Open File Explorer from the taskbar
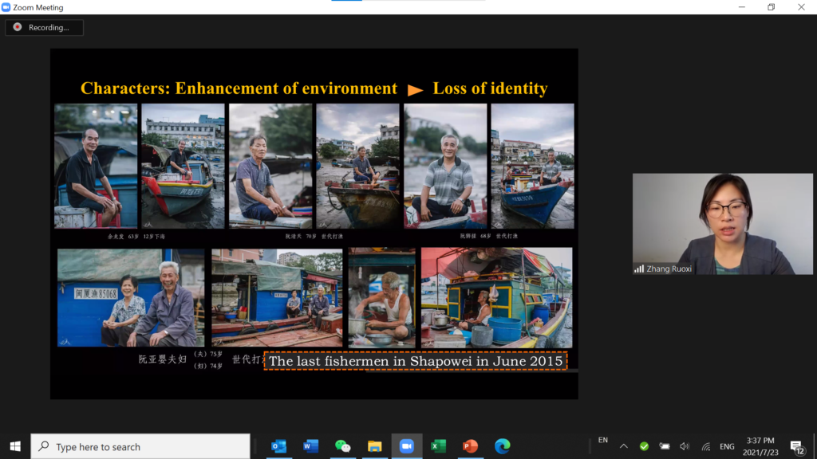817x459 pixels. 374,446
